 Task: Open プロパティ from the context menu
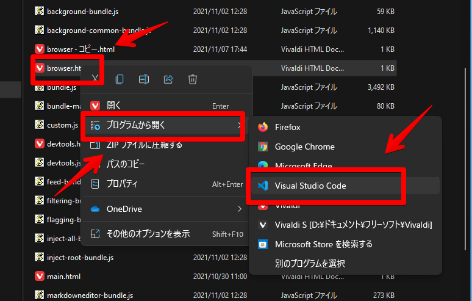(x=165, y=184)
